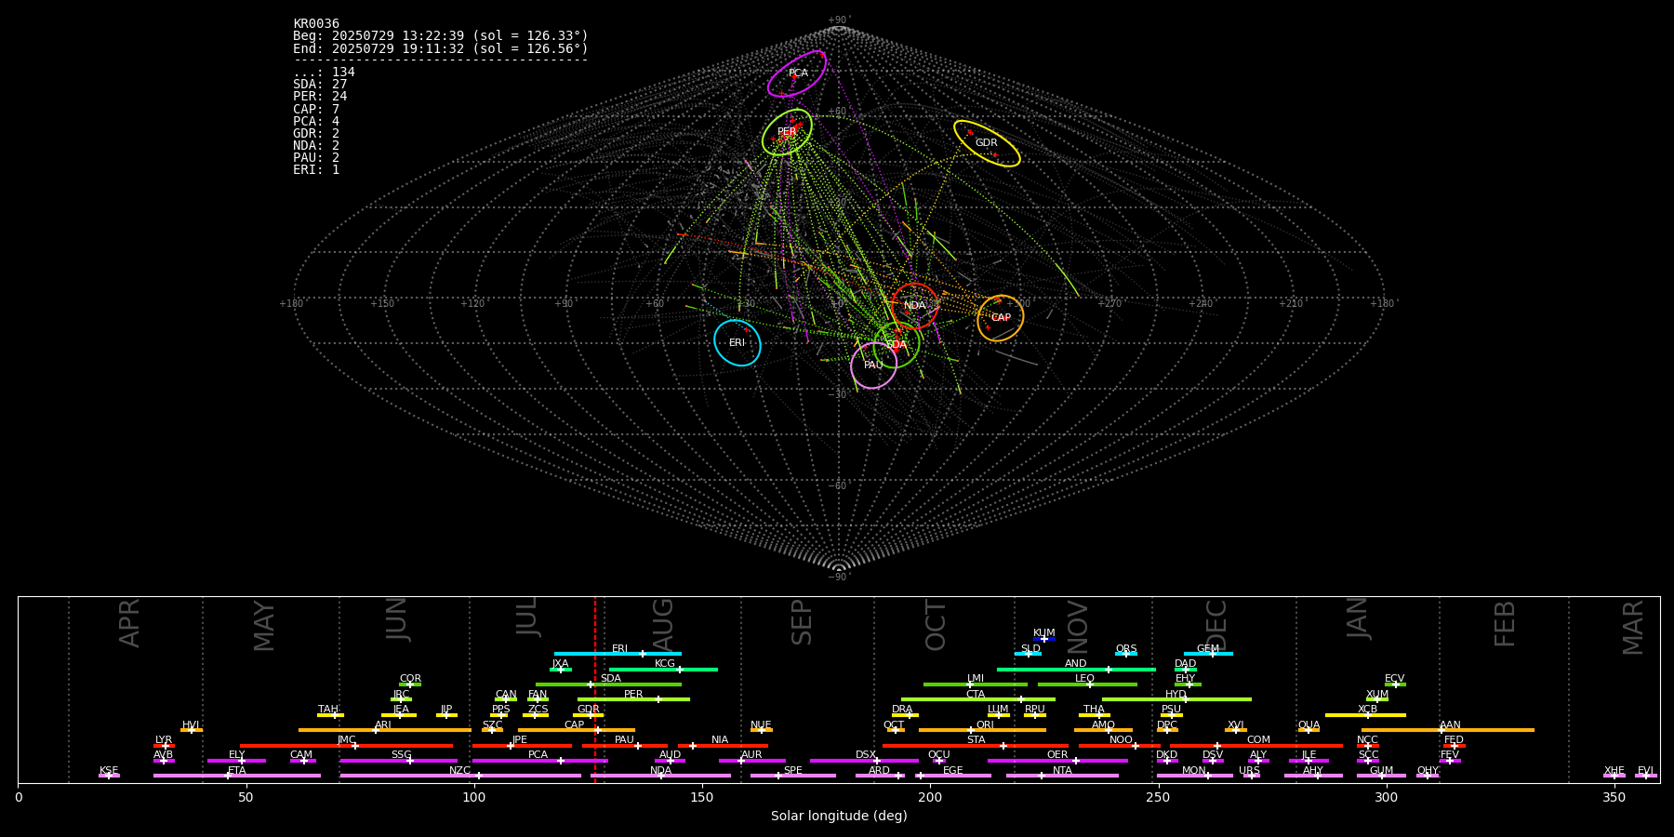Click the PCA radiant ellipse on sky map

tap(797, 73)
